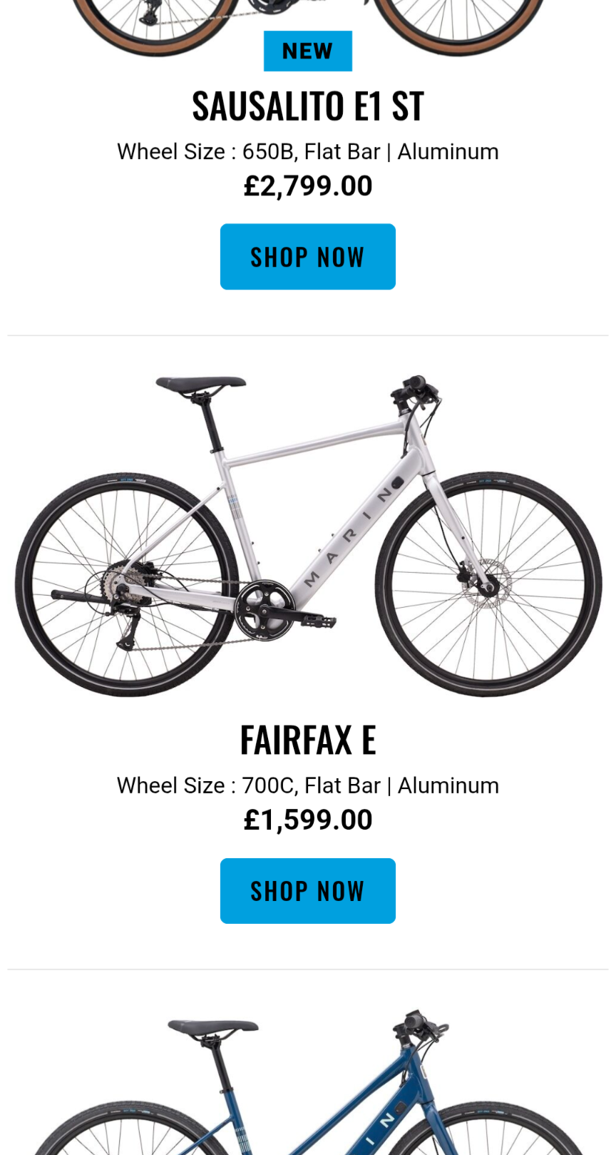The image size is (616, 1155).
Task: Click the silver bike's handlebar grips
Action: coord(415,389)
